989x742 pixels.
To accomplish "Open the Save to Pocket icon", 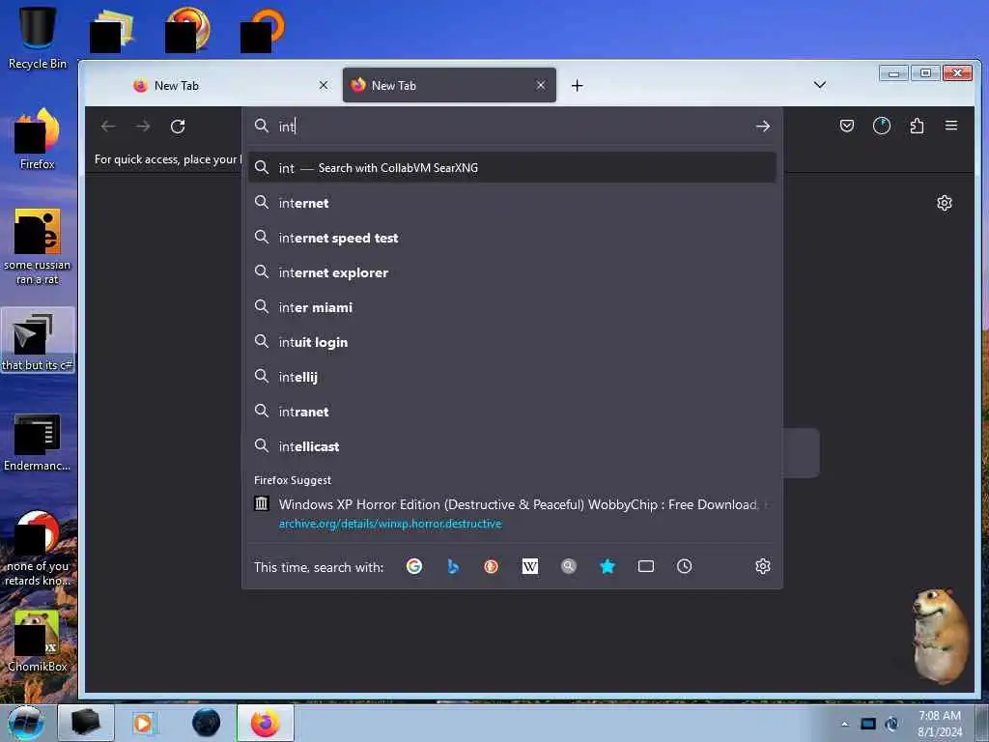I will (x=847, y=127).
